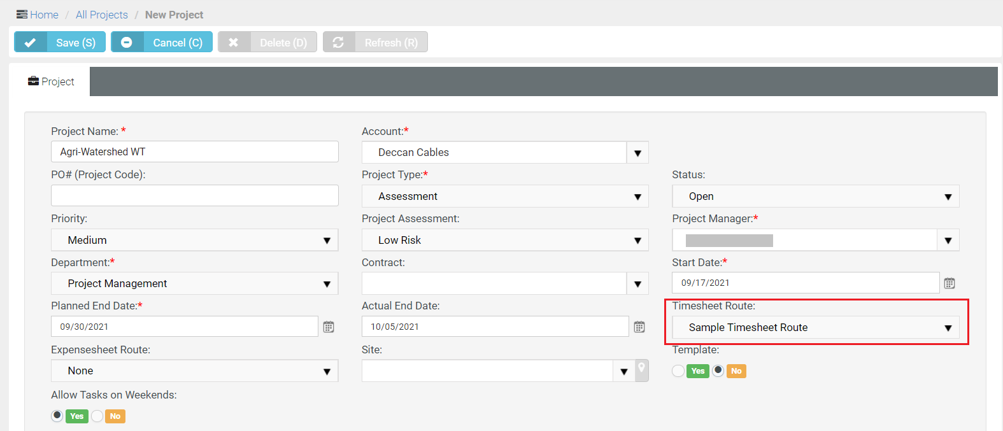Go to All Projects breadcrumb
The height and width of the screenshot is (431, 1003).
pos(102,15)
